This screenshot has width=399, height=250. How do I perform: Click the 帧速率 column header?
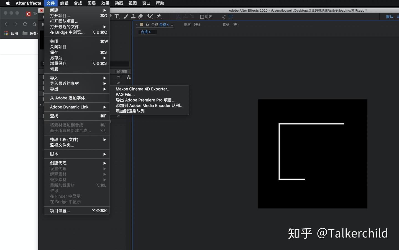tap(122, 72)
